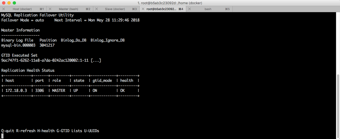Click the mysql-bin.000003 log file text
This screenshot has height=139, width=340.
pos(18,45)
